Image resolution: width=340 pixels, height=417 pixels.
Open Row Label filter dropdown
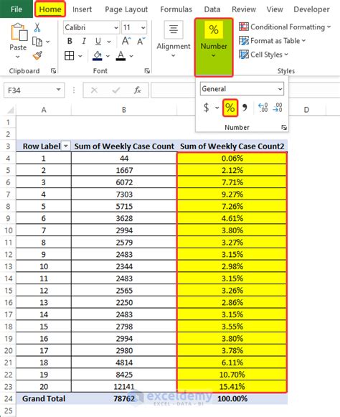point(66,146)
